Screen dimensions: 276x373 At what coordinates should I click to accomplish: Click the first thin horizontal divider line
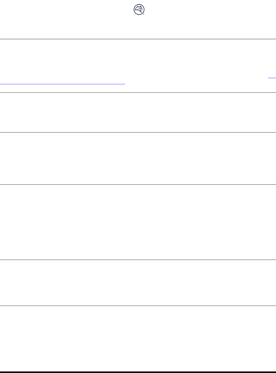138,92
